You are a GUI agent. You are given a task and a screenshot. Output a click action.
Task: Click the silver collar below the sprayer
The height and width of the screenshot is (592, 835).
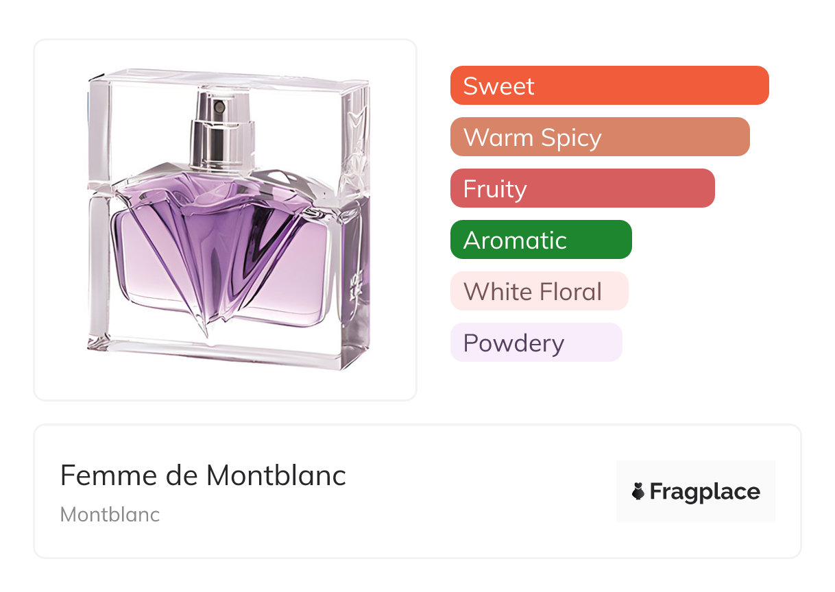coord(221,143)
